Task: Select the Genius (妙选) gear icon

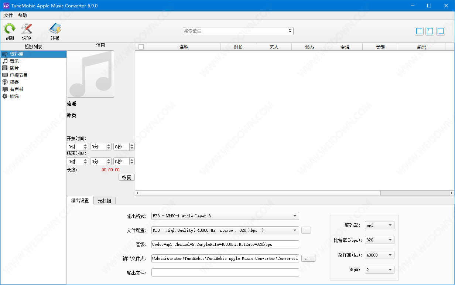Action: 5,96
